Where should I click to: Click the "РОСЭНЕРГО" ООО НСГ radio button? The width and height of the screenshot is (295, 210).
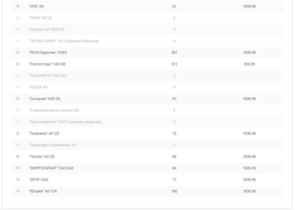(x=18, y=75)
